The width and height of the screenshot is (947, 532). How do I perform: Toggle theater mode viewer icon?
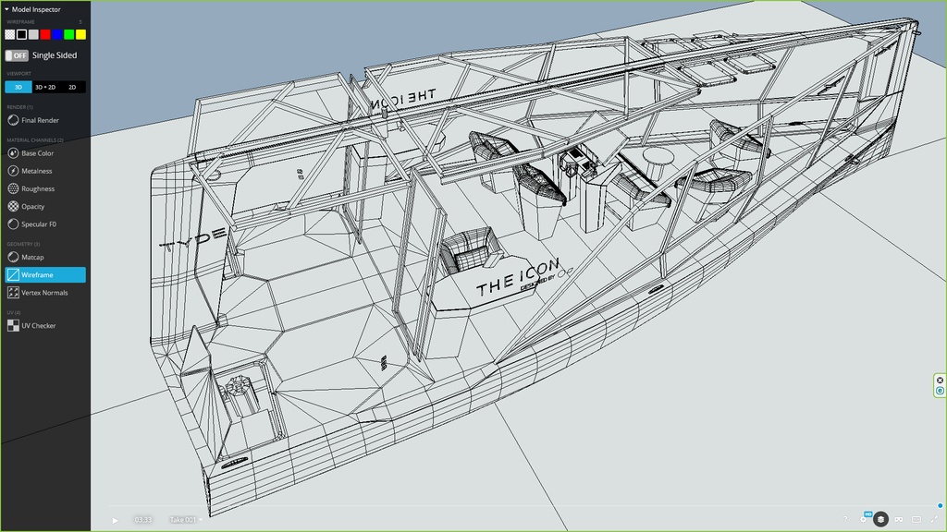[916, 519]
